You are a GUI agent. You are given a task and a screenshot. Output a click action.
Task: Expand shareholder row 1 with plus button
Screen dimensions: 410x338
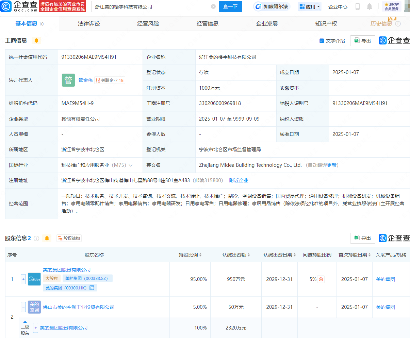coord(23,279)
